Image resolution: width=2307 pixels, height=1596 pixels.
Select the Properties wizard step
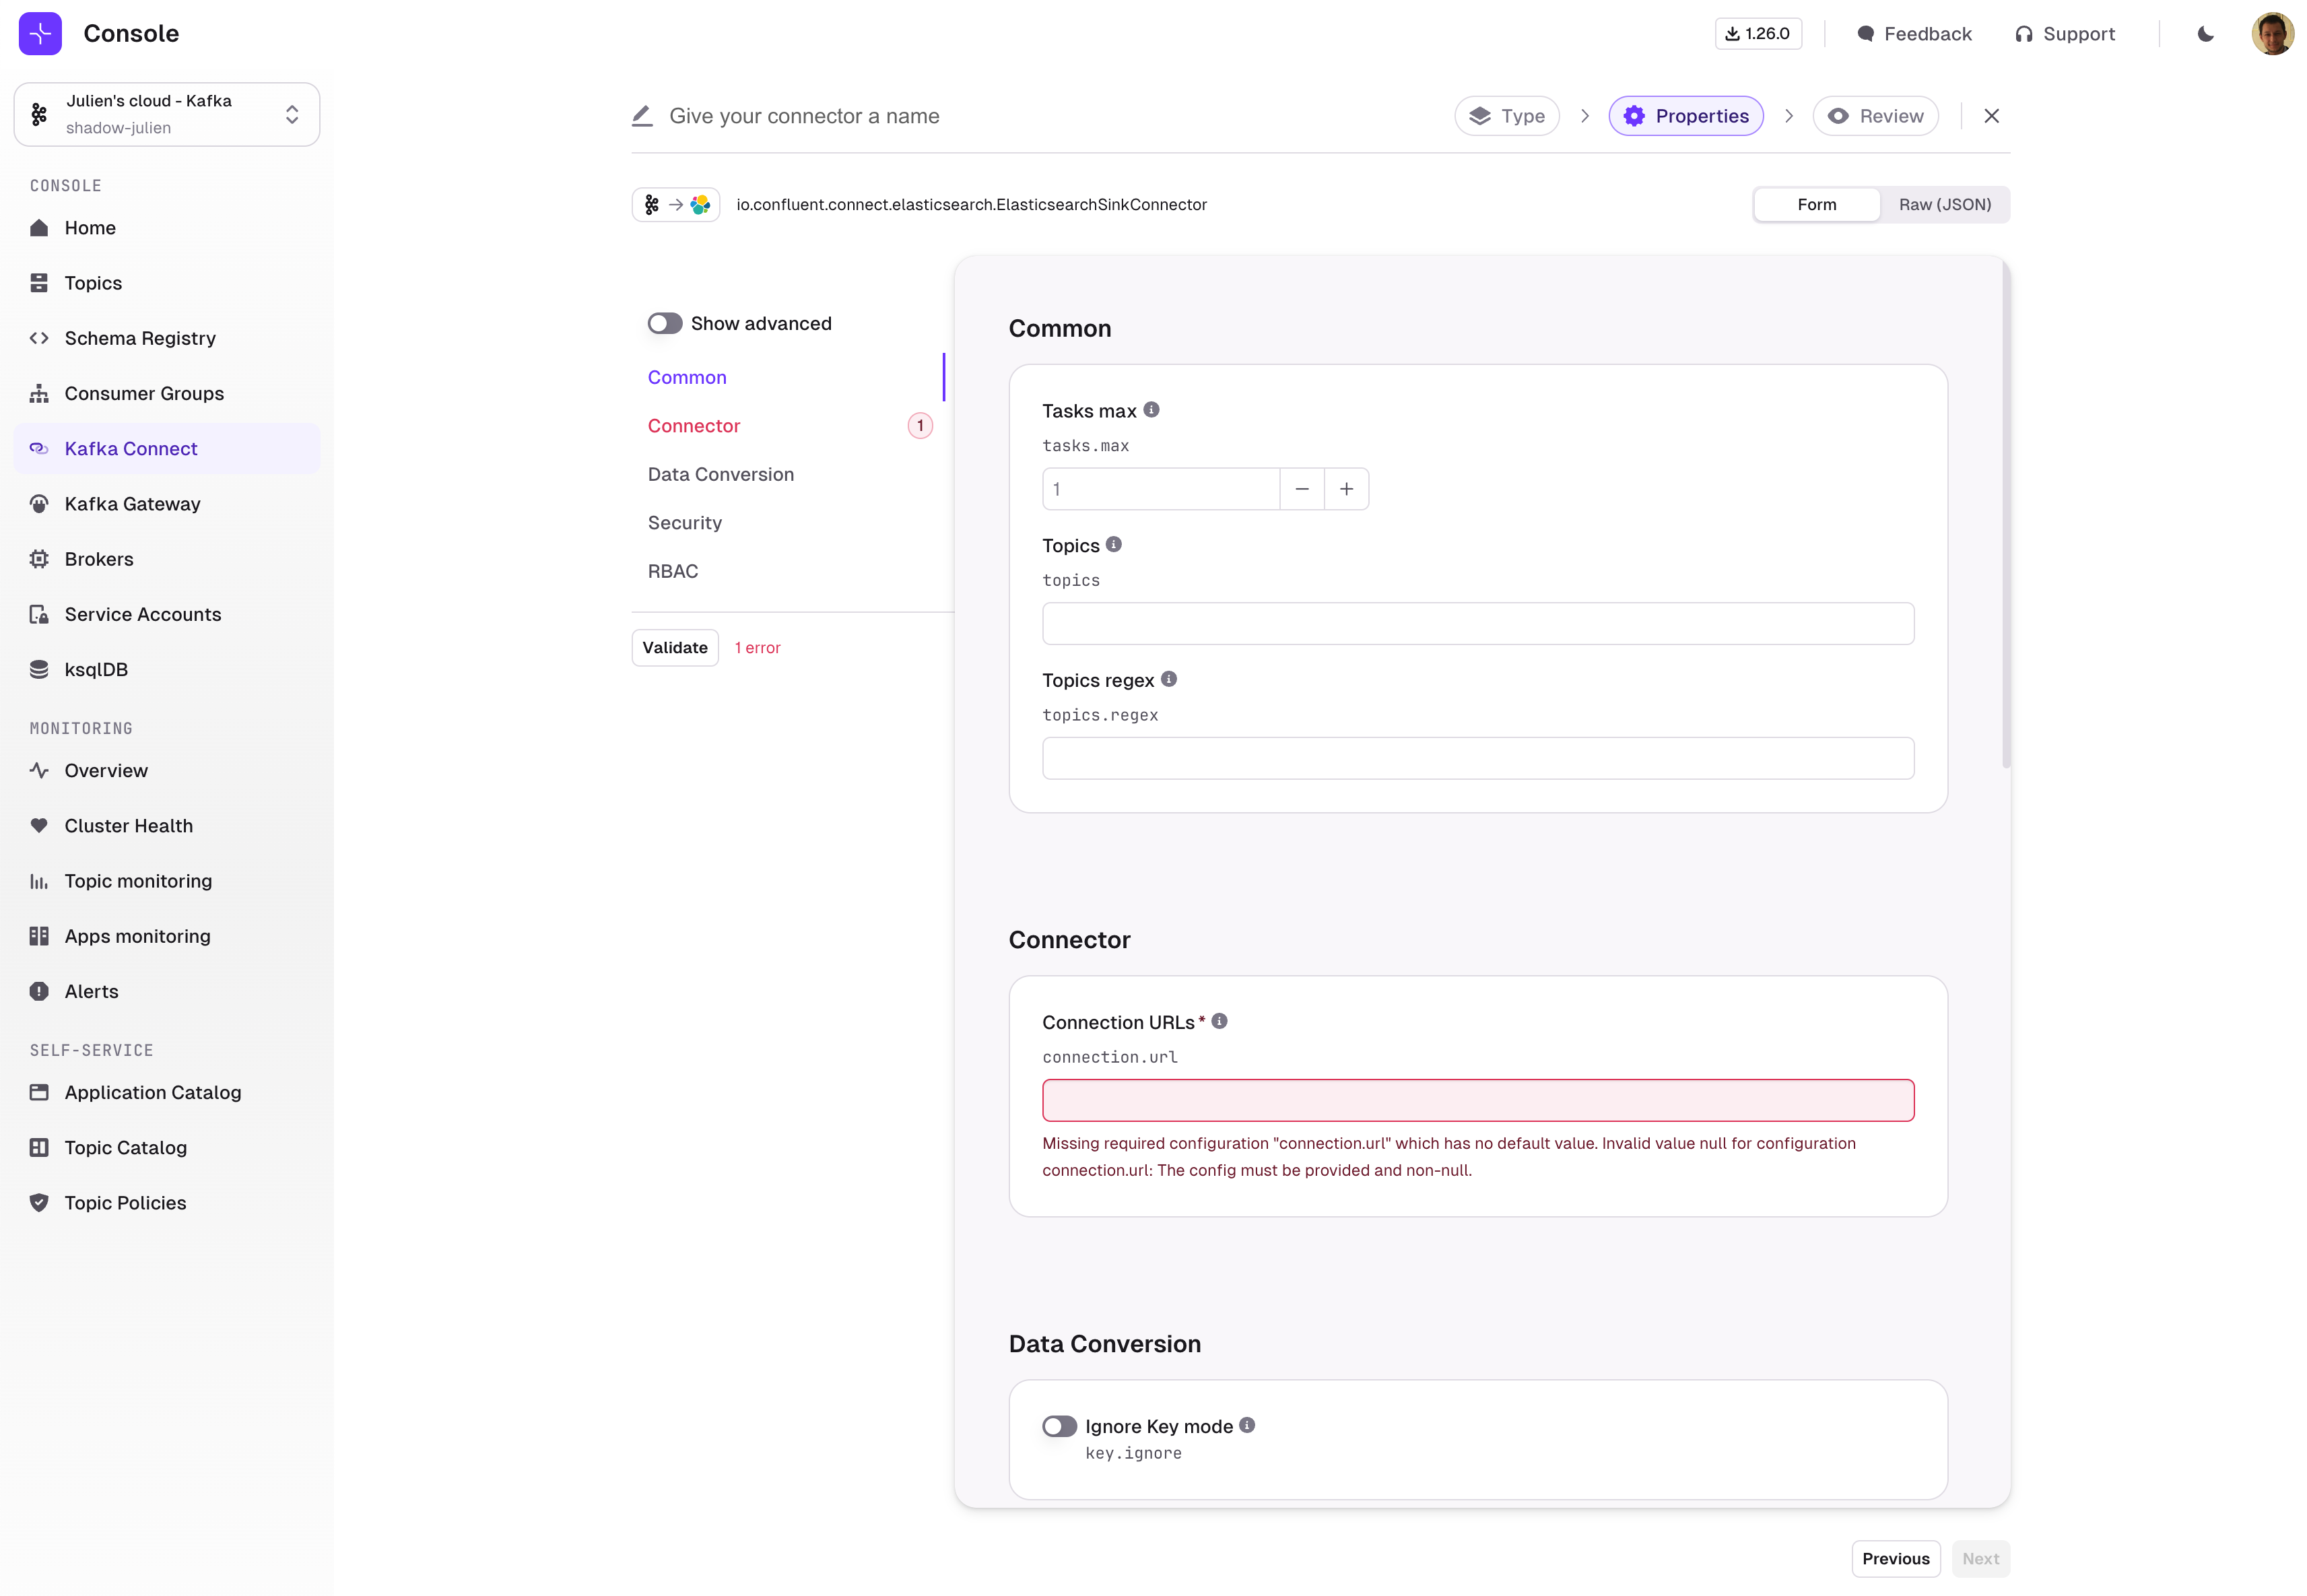1685,116
